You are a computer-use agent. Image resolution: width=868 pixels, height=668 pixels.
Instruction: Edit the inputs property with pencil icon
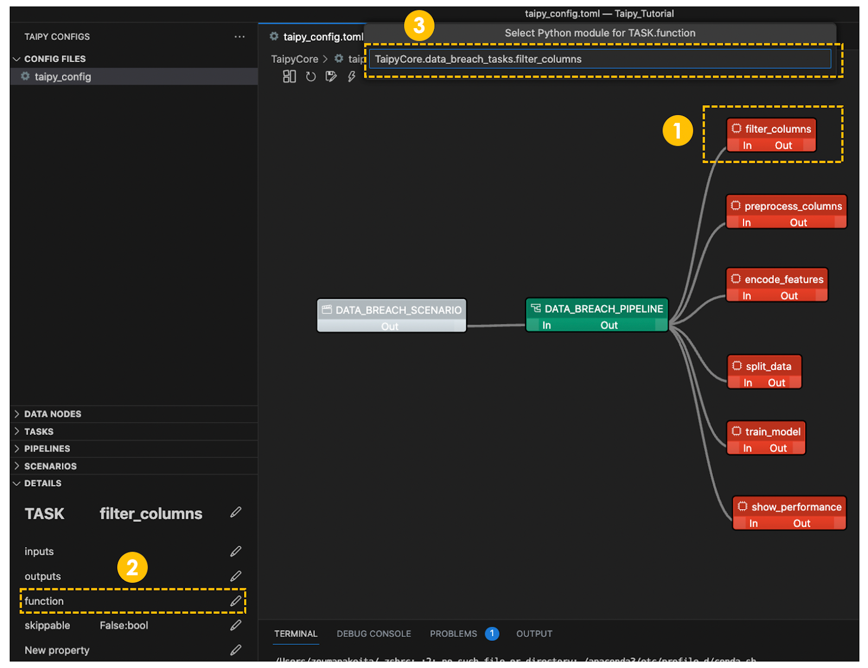coord(235,551)
